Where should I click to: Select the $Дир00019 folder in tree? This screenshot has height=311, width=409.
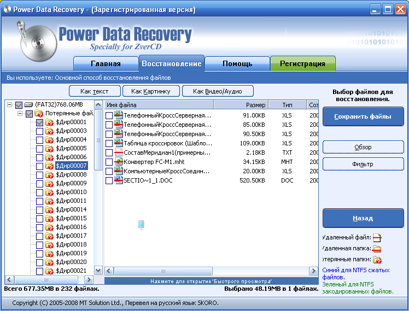[71, 254]
